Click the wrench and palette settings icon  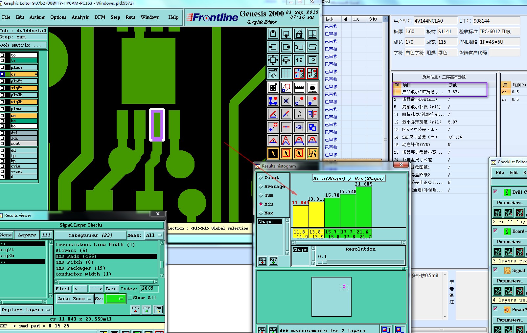(x=273, y=73)
